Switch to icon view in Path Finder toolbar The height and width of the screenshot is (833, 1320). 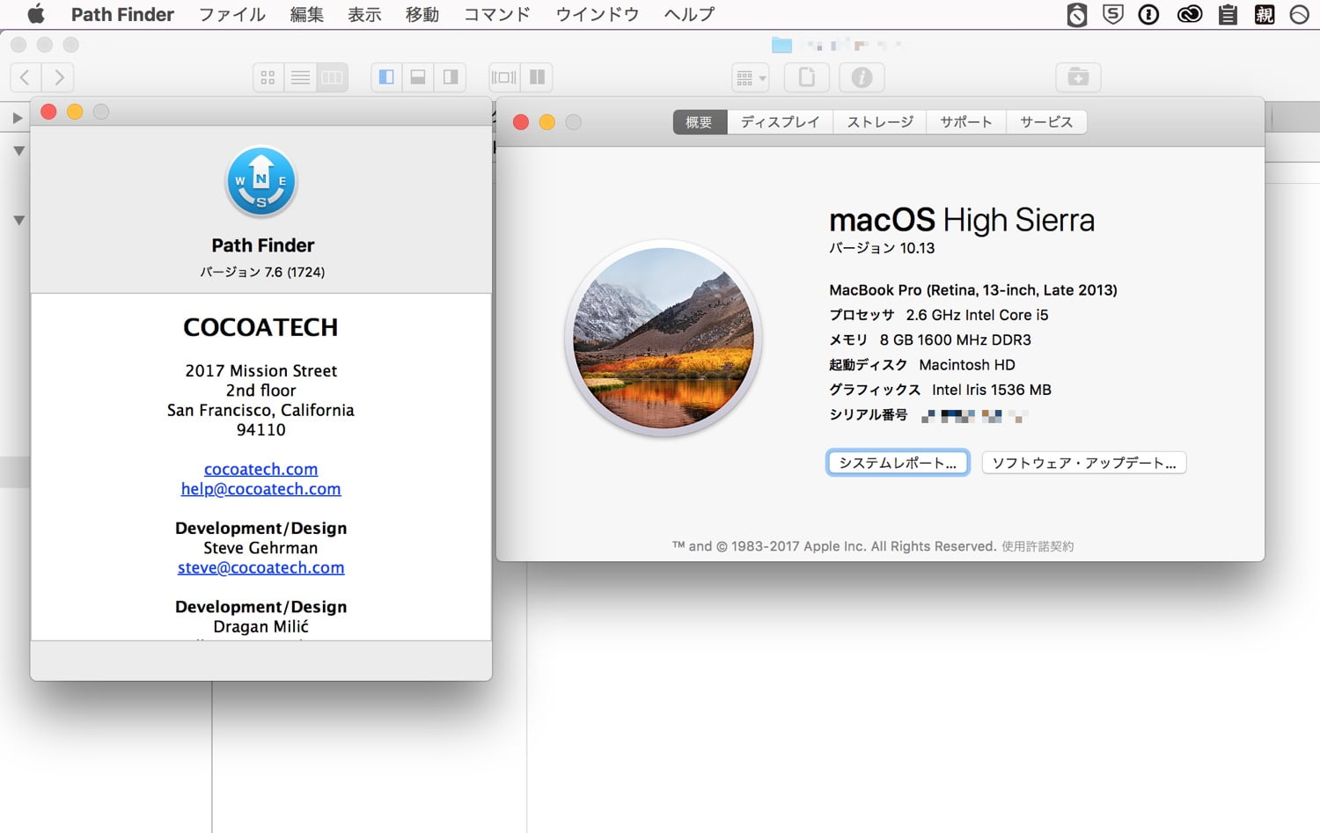click(268, 77)
